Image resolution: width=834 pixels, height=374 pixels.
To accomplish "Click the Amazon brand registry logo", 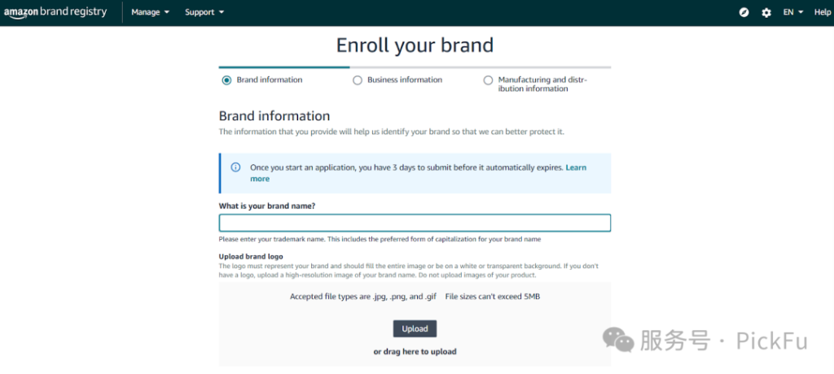I will (x=55, y=12).
